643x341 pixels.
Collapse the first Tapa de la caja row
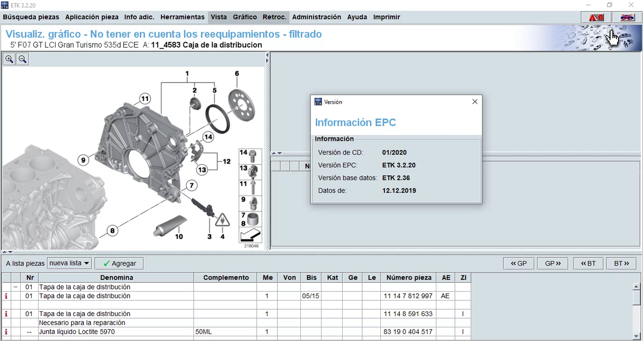(15, 287)
